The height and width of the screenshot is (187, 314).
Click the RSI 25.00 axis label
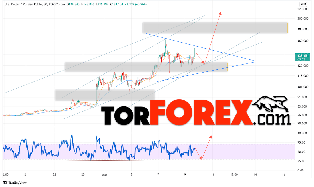[301, 161]
